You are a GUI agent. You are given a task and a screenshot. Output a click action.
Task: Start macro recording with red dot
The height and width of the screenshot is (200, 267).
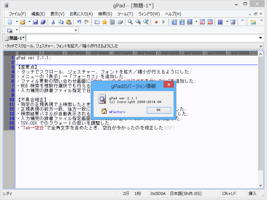tap(156, 22)
